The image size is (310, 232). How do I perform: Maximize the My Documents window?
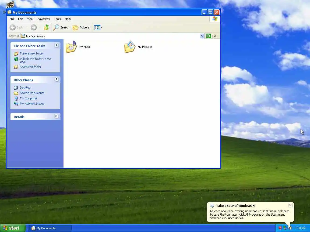pos(210,12)
